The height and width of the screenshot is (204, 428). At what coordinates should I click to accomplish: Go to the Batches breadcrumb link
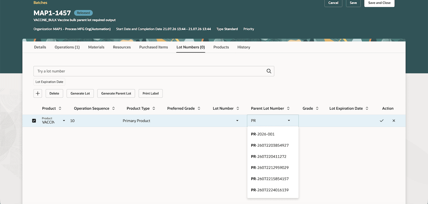click(40, 2)
